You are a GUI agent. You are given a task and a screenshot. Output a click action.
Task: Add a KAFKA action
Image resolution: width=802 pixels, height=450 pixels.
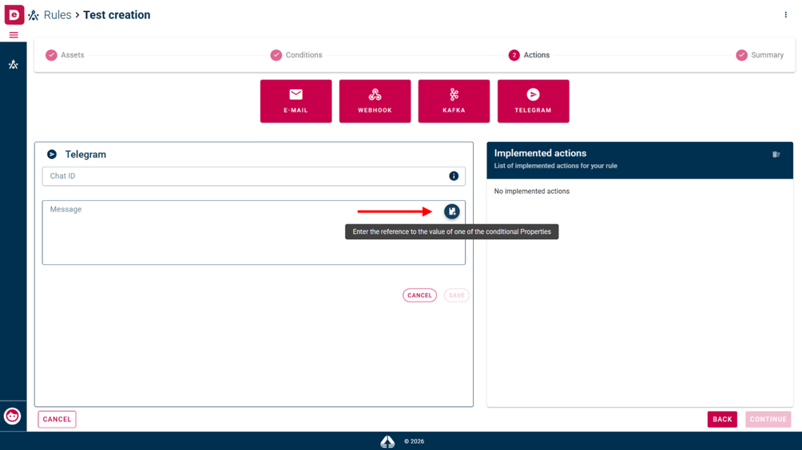coord(454,101)
